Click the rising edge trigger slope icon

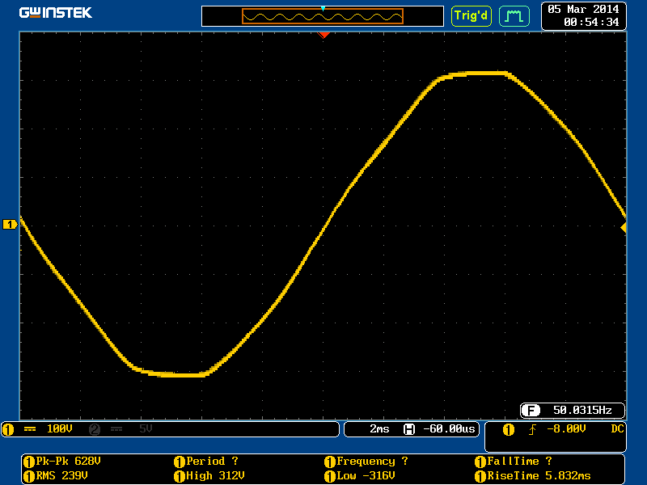[x=532, y=429]
